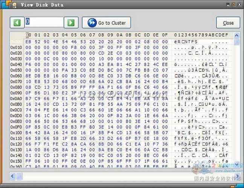Select the 0x050 row offset label

pyautogui.click(x=16, y=70)
